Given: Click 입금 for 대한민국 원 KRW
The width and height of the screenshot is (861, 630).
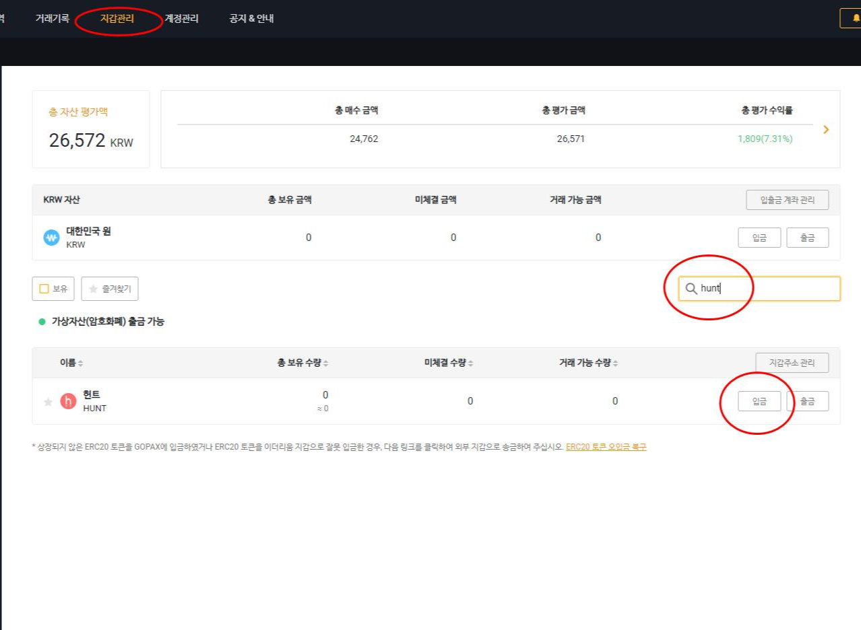Looking at the screenshot, I should pyautogui.click(x=759, y=238).
